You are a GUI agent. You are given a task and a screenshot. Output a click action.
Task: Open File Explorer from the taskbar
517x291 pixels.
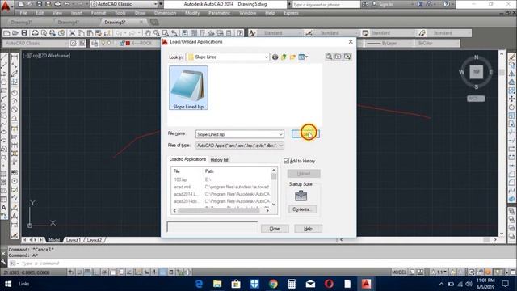217,284
